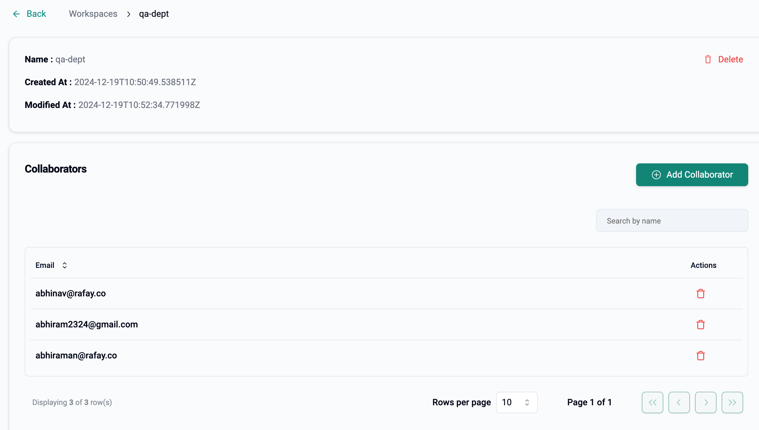Viewport: 759px width, 430px height.
Task: Click the Delete workspace icon
Action: coord(708,59)
